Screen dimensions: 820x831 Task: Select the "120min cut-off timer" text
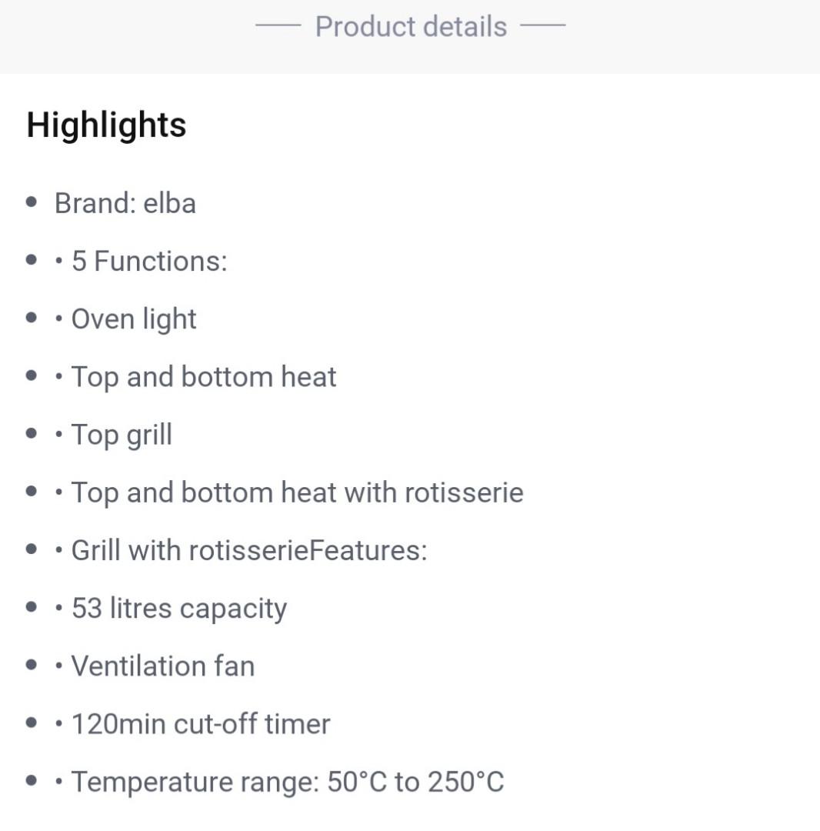(x=200, y=724)
